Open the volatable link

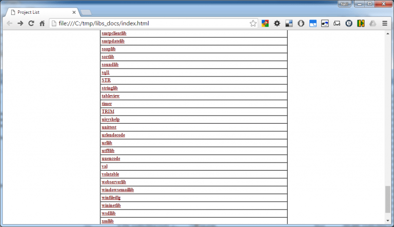click(110, 174)
